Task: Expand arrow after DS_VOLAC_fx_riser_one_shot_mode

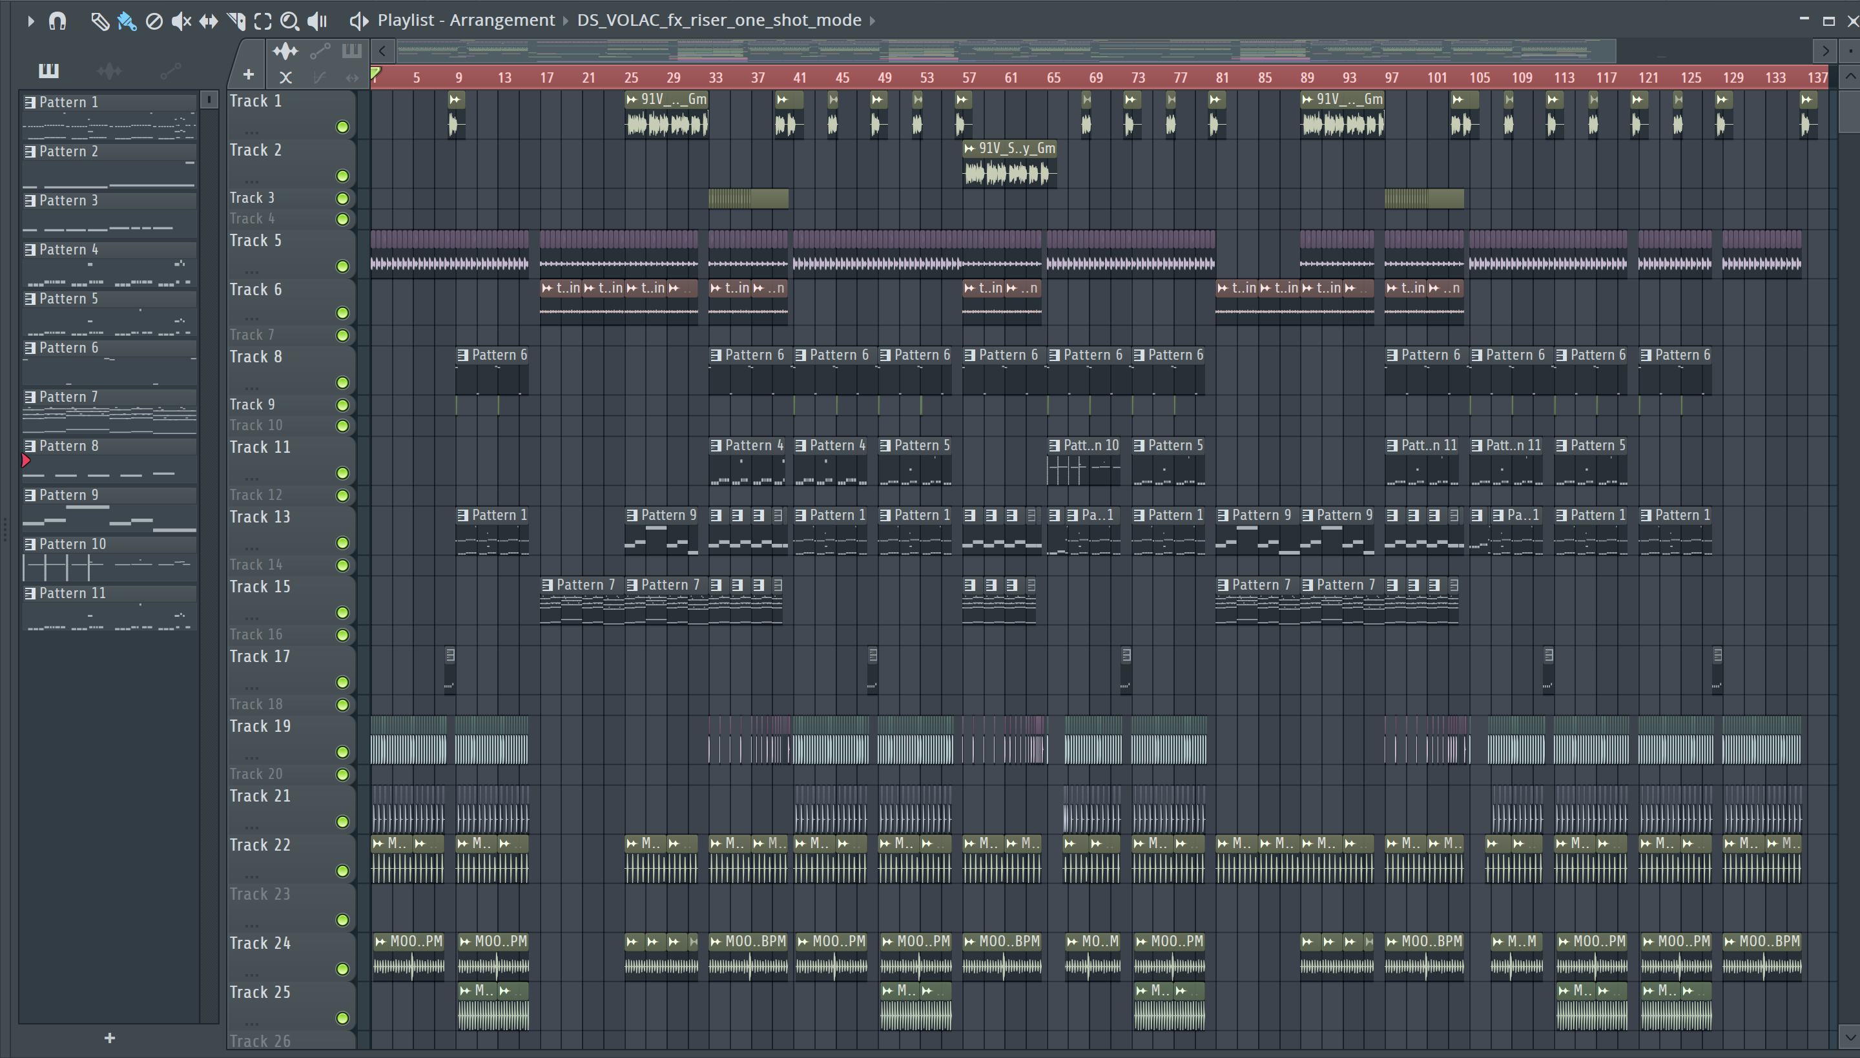Action: pos(873,21)
